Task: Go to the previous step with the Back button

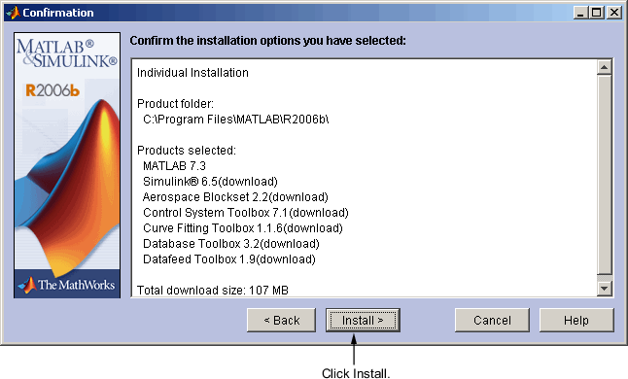Action: click(x=281, y=320)
